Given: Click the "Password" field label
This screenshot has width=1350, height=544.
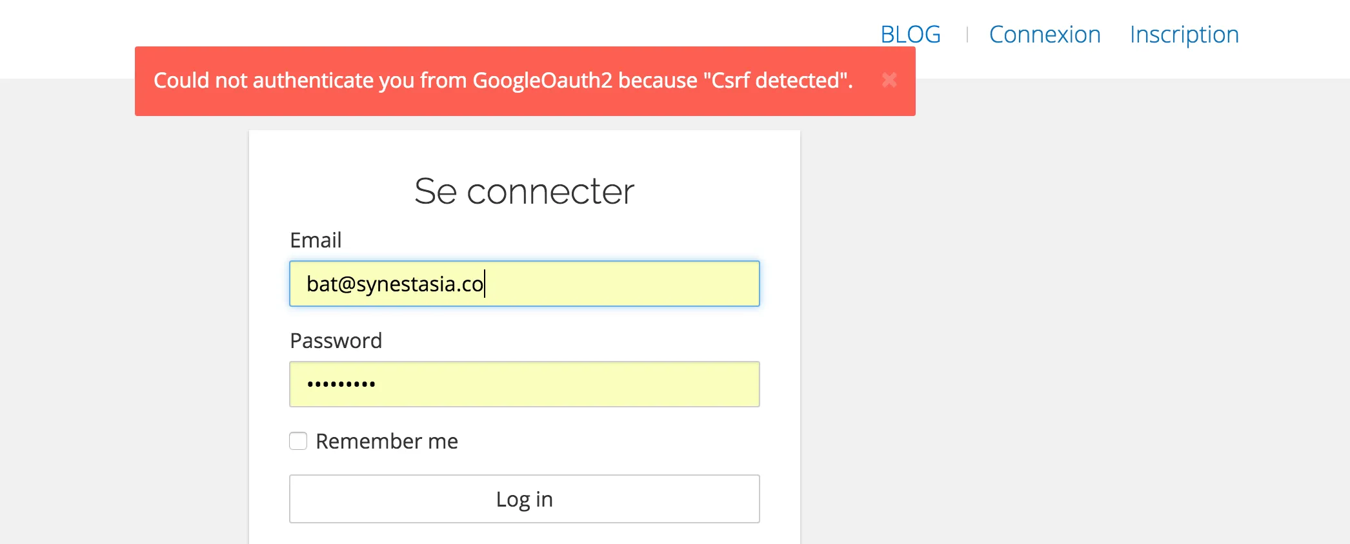Looking at the screenshot, I should [336, 340].
